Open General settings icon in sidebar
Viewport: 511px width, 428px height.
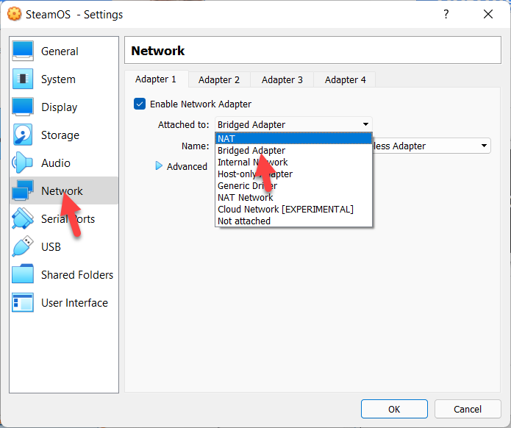pyautogui.click(x=23, y=51)
